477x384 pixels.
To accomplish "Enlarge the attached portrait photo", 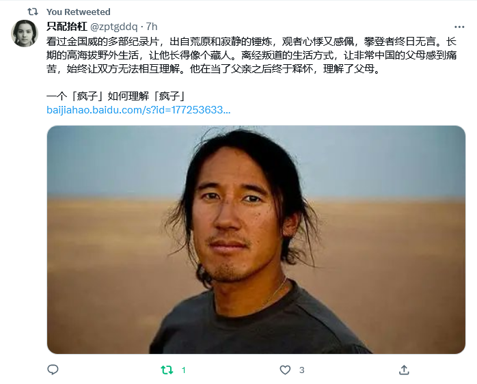I will click(256, 239).
